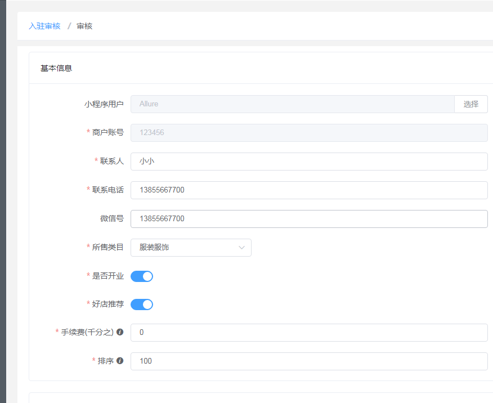
Task: Toggle the 是否开业 switch
Action: pyautogui.click(x=142, y=276)
